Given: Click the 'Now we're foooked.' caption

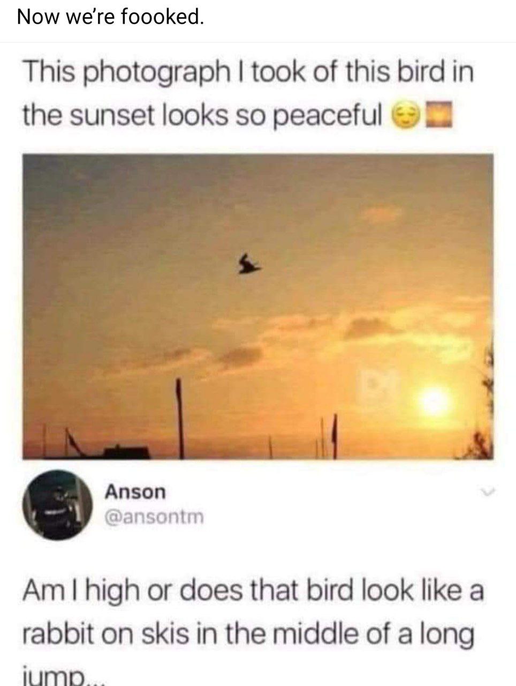Looking at the screenshot, I should click(x=111, y=18).
